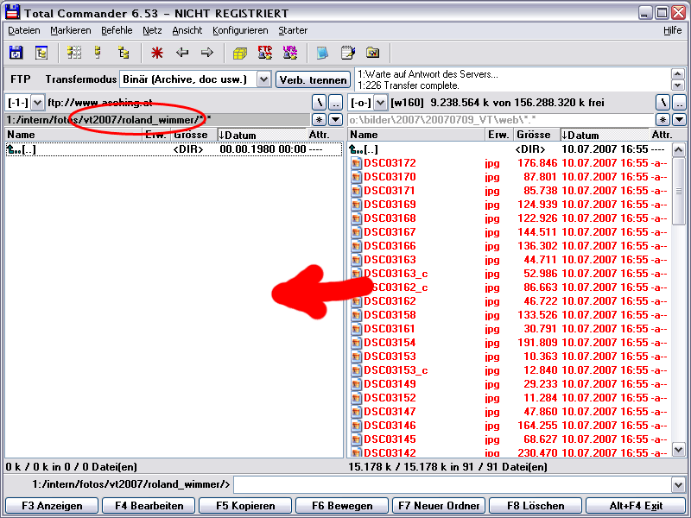Open the Hilfe menu

673,30
